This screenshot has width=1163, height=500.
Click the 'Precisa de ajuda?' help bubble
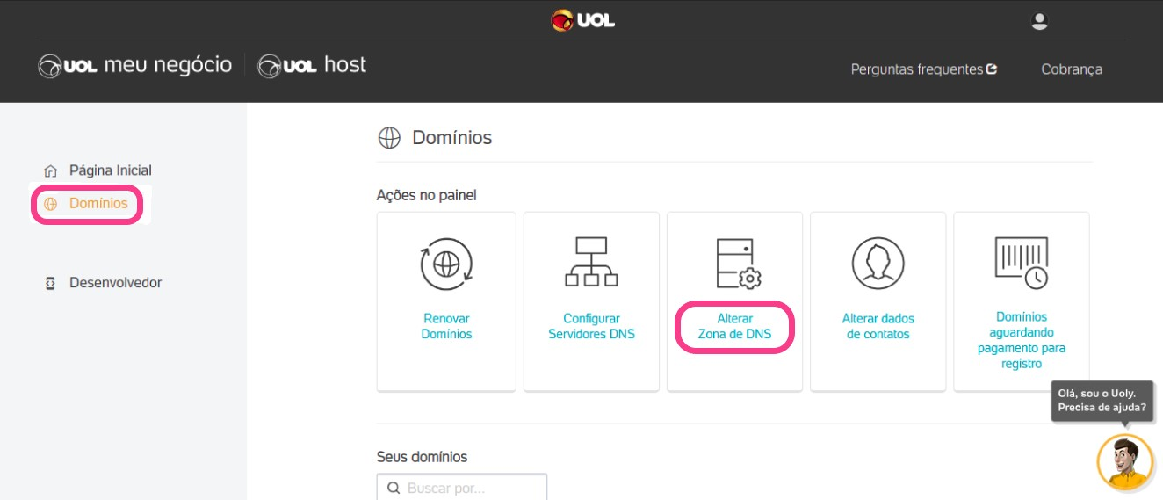[1102, 401]
